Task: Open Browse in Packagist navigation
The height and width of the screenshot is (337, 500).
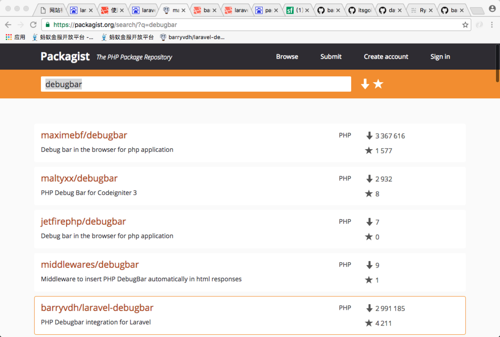Action: click(287, 57)
